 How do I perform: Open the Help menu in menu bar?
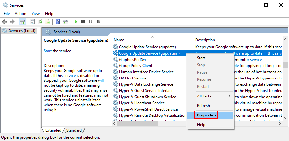pos(49,14)
